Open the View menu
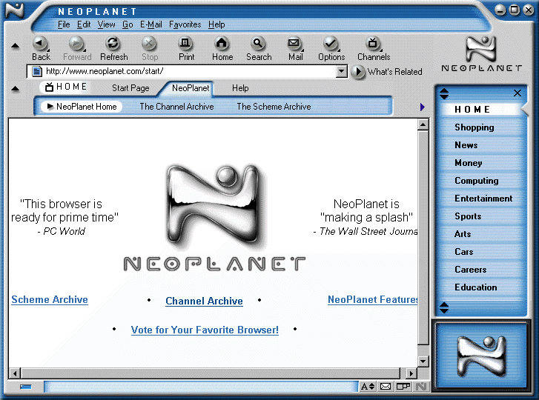539x400 pixels. coord(106,24)
